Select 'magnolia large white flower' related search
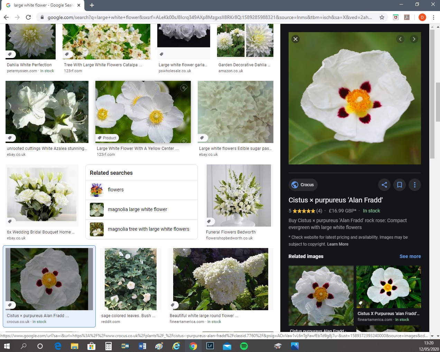 (137, 209)
